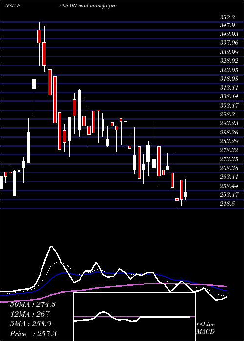Click the 303.17 price axis label
The height and width of the screenshot is (341, 244).
pos(229,106)
